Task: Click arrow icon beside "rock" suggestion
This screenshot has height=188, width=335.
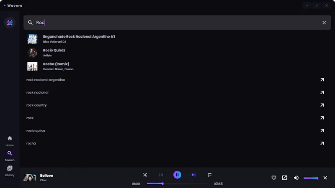Action: [322, 118]
